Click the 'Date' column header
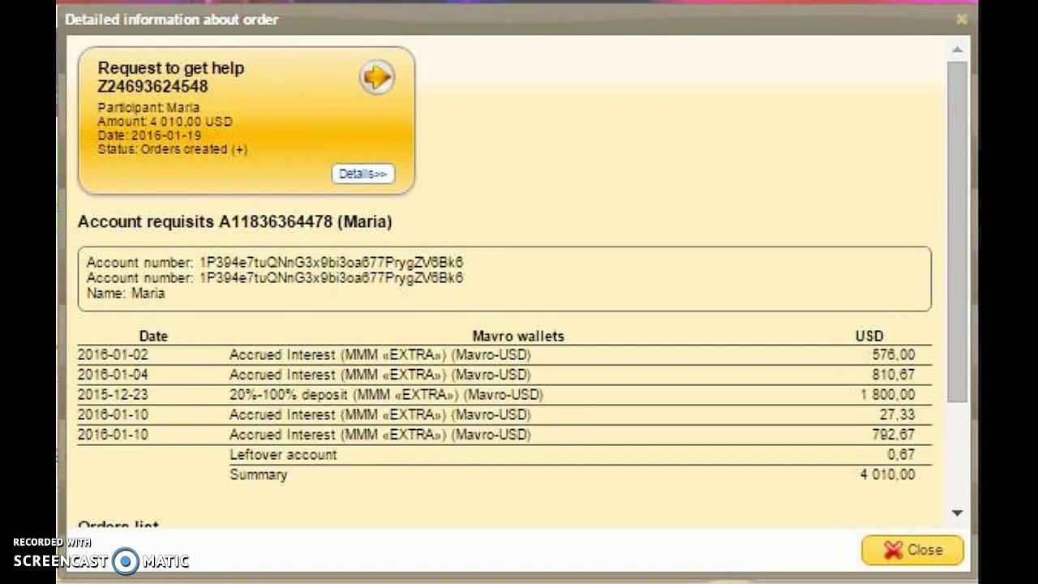 point(153,336)
